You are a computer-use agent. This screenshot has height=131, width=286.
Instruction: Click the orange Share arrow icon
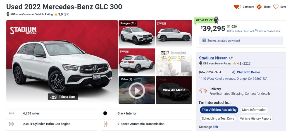click(259, 7)
